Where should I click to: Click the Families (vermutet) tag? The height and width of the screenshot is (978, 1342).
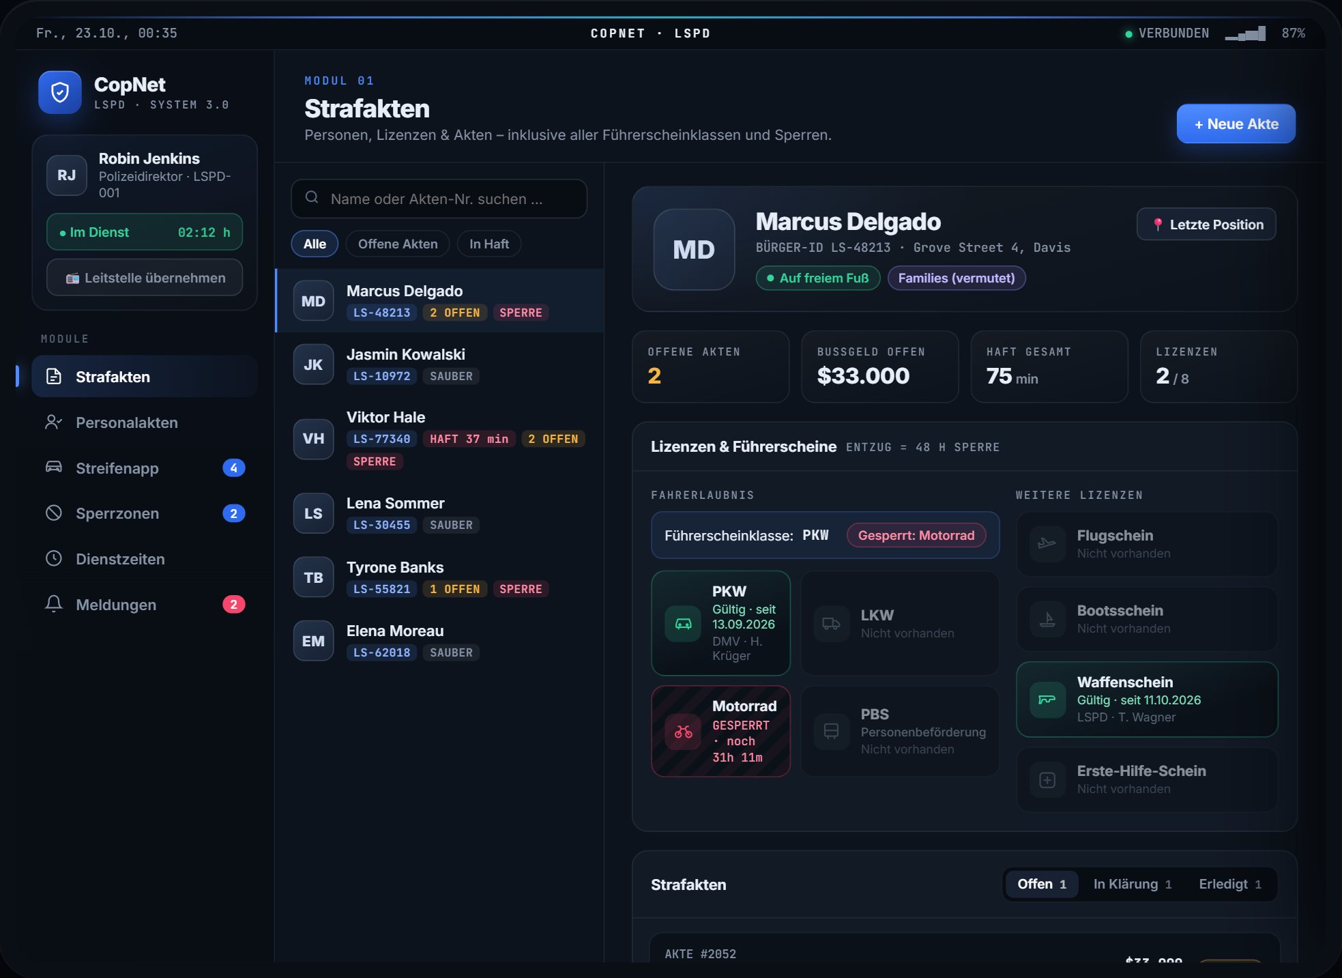pos(957,278)
